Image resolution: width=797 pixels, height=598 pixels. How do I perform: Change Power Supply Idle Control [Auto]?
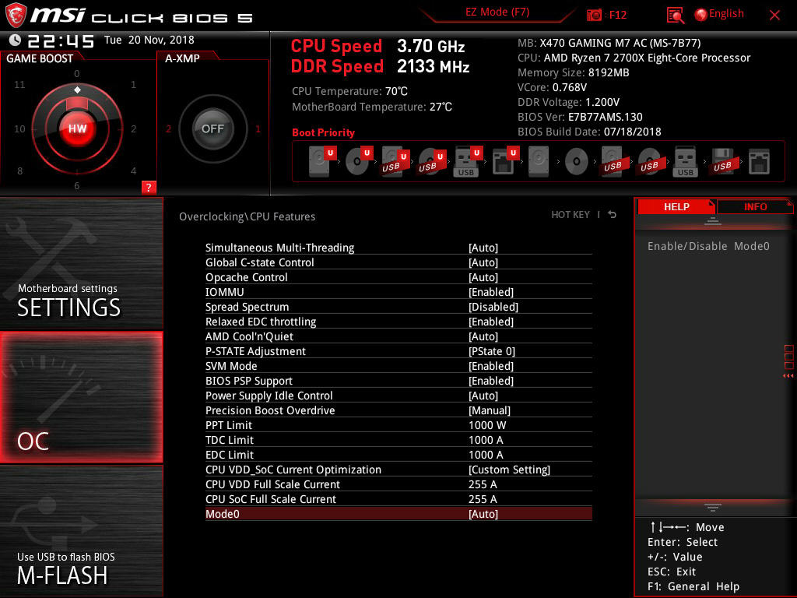[x=483, y=395]
